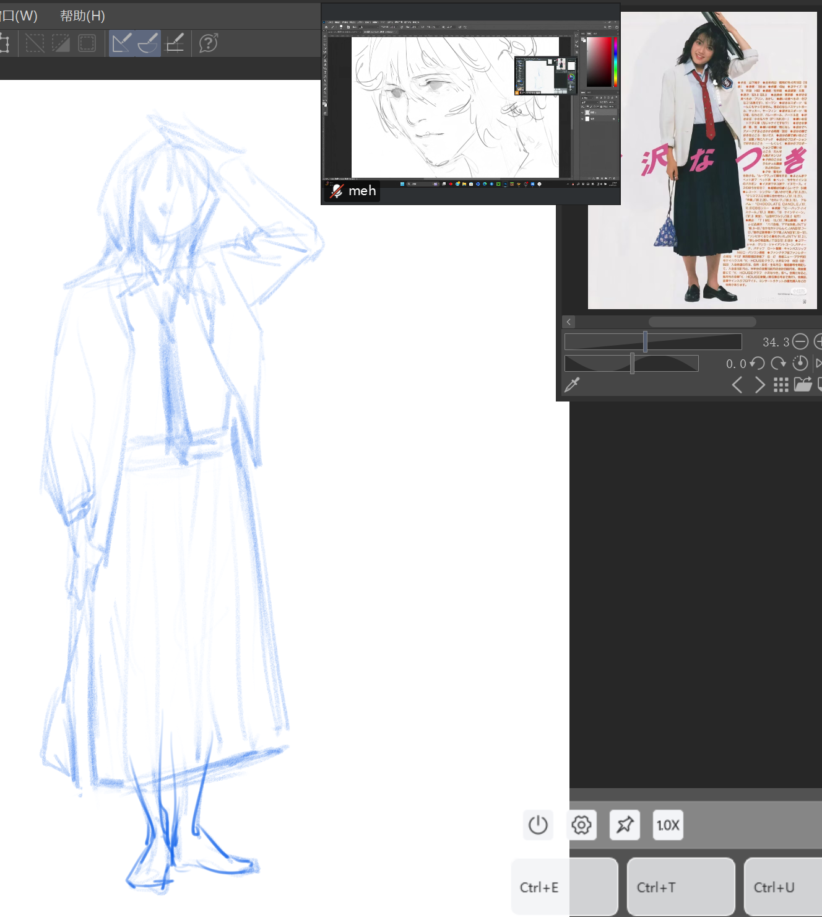The width and height of the screenshot is (822, 917).
Task: Open the 帮助(H) help menu
Action: [82, 15]
